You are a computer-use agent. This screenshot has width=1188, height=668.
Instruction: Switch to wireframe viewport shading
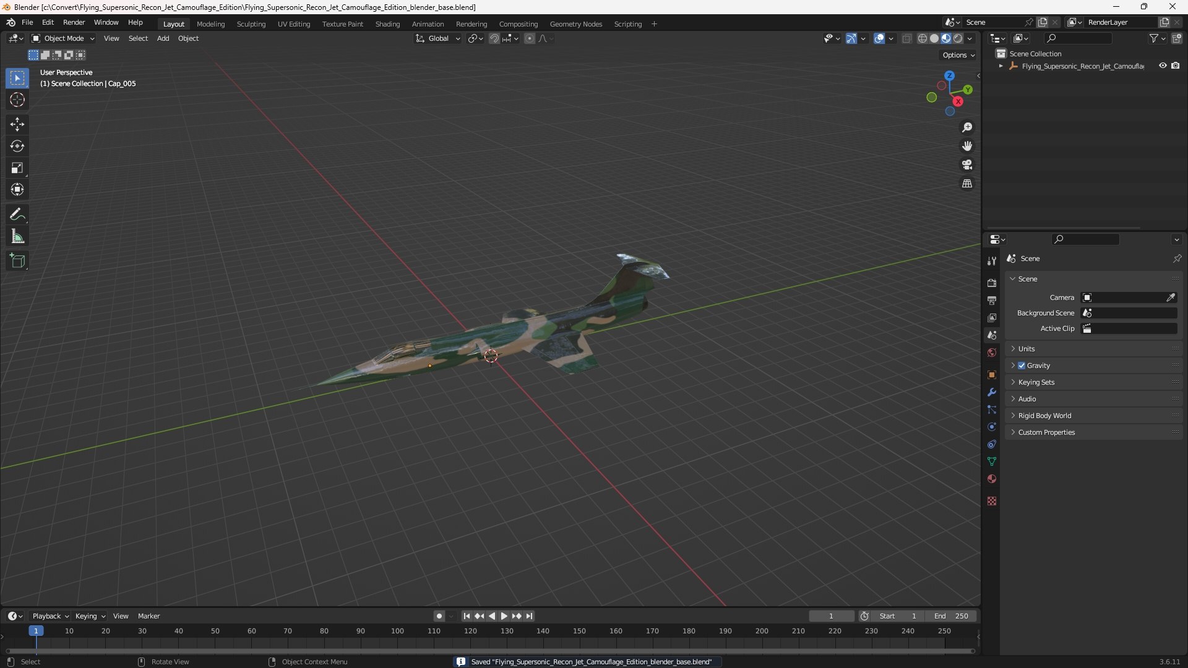coord(923,38)
